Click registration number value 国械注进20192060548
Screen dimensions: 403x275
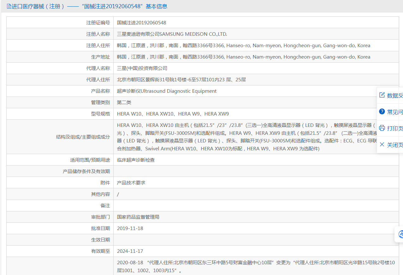pyautogui.click(x=142, y=23)
